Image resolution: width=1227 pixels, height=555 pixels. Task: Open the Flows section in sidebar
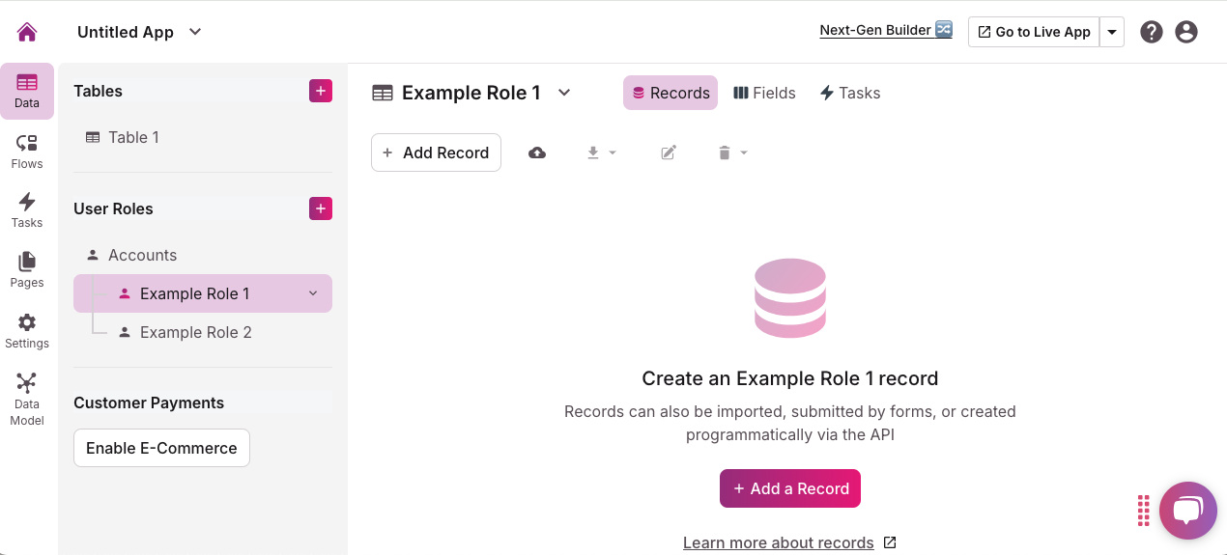(x=27, y=152)
